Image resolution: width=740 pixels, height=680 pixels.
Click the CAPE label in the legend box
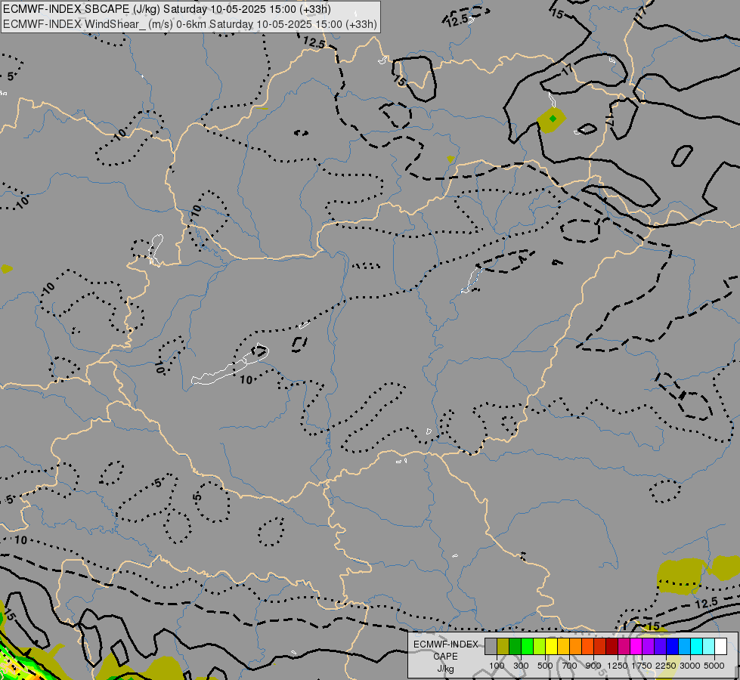(445, 657)
